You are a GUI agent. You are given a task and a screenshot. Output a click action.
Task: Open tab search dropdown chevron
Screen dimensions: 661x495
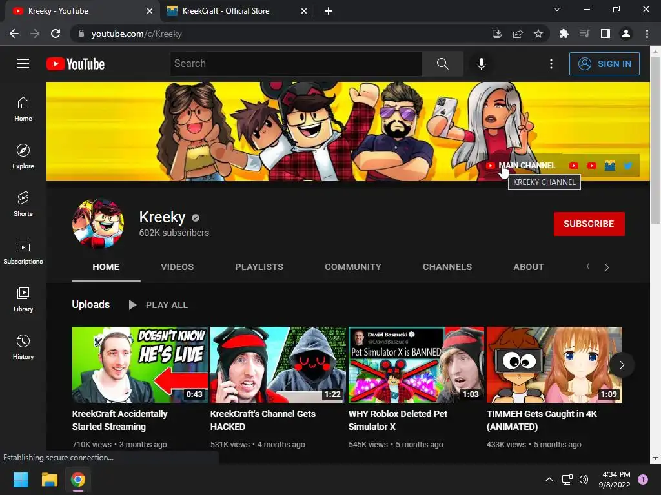(557, 9)
